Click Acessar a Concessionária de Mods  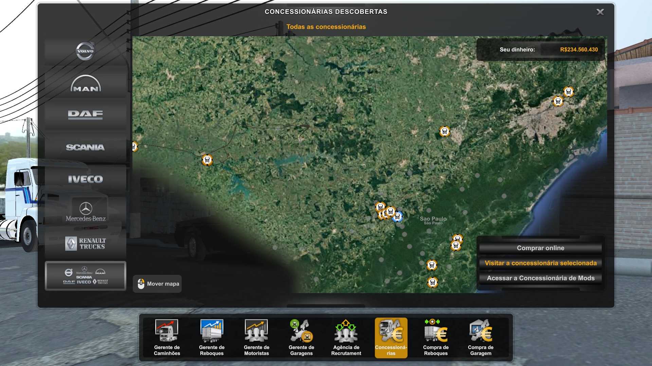(x=540, y=278)
